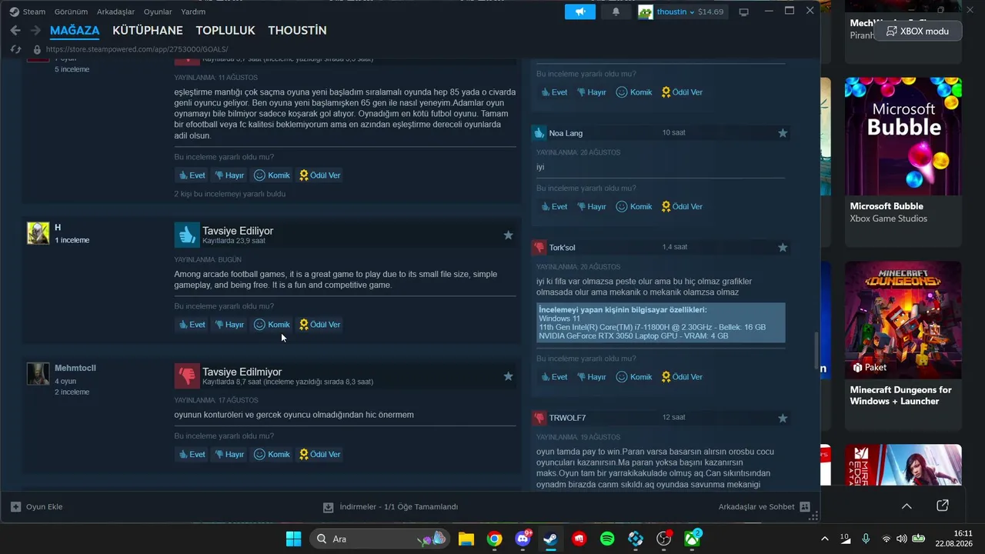This screenshot has height=554, width=985.
Task: Open the Yardım menu
Action: tap(193, 12)
